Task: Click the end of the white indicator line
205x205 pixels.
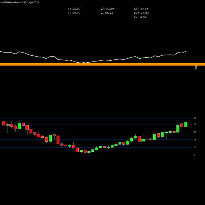Action: click(x=186, y=51)
